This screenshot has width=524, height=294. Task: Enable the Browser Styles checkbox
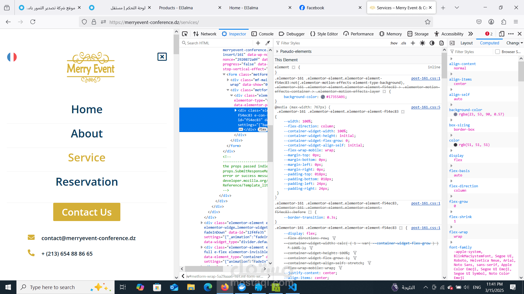(498, 52)
